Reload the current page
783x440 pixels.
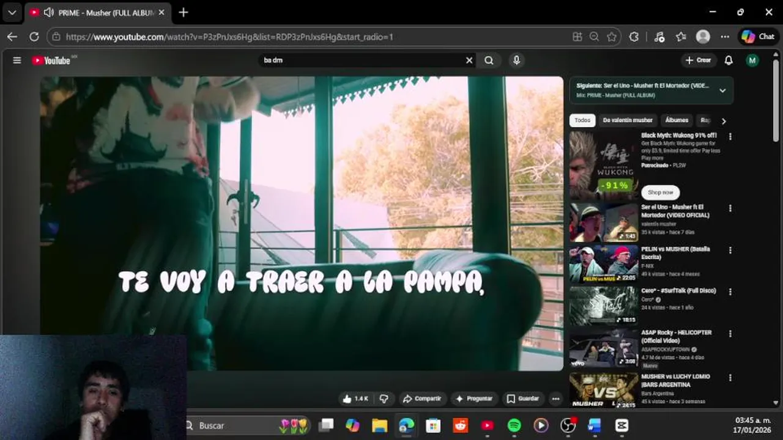34,37
